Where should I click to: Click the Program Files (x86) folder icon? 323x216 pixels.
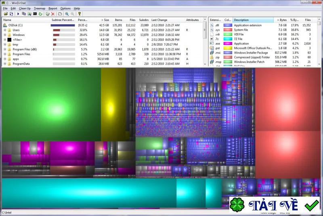9,49
